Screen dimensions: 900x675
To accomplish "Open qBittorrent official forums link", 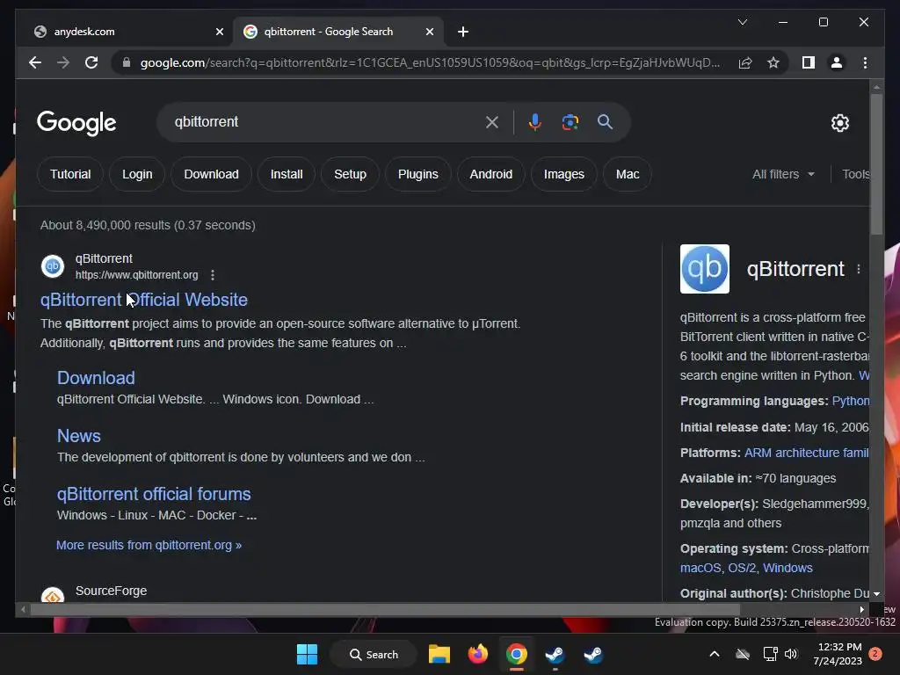I will 154,494.
